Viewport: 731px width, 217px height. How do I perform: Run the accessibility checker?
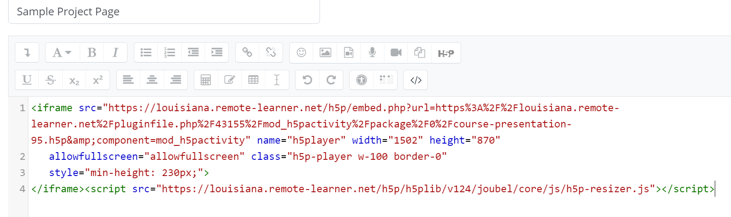click(361, 80)
